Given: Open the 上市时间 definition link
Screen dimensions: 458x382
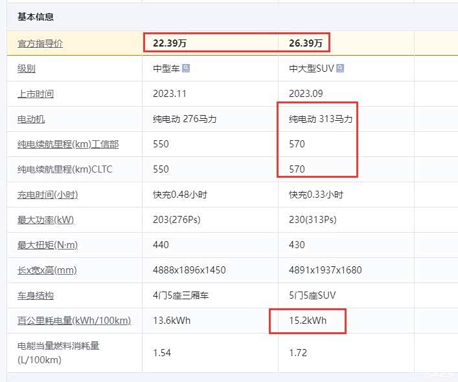Looking at the screenshot, I should click(36, 94).
